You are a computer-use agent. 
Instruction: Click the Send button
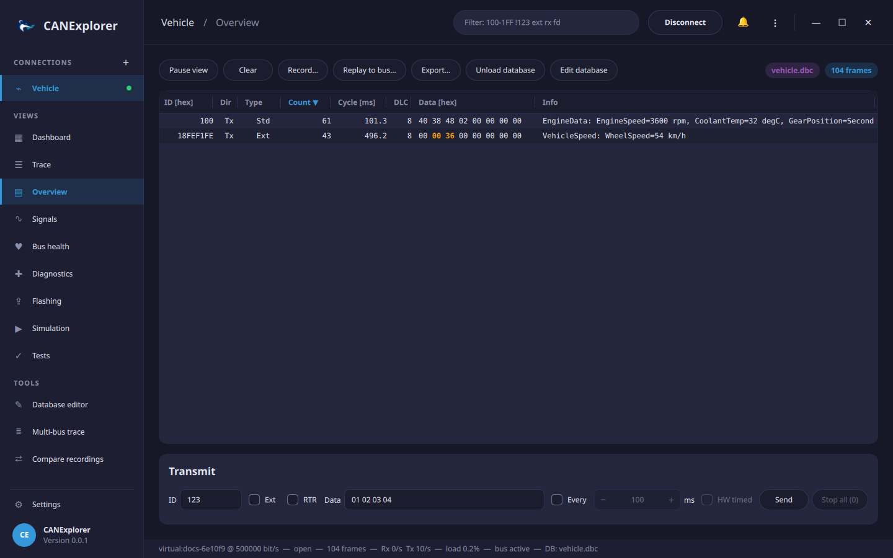pyautogui.click(x=784, y=500)
